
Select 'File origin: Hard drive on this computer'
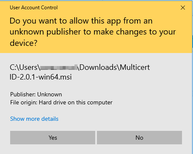click(x=61, y=102)
